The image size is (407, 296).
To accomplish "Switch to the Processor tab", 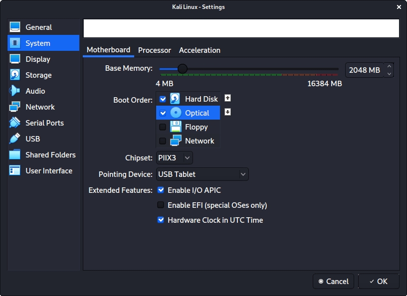I will 155,50.
